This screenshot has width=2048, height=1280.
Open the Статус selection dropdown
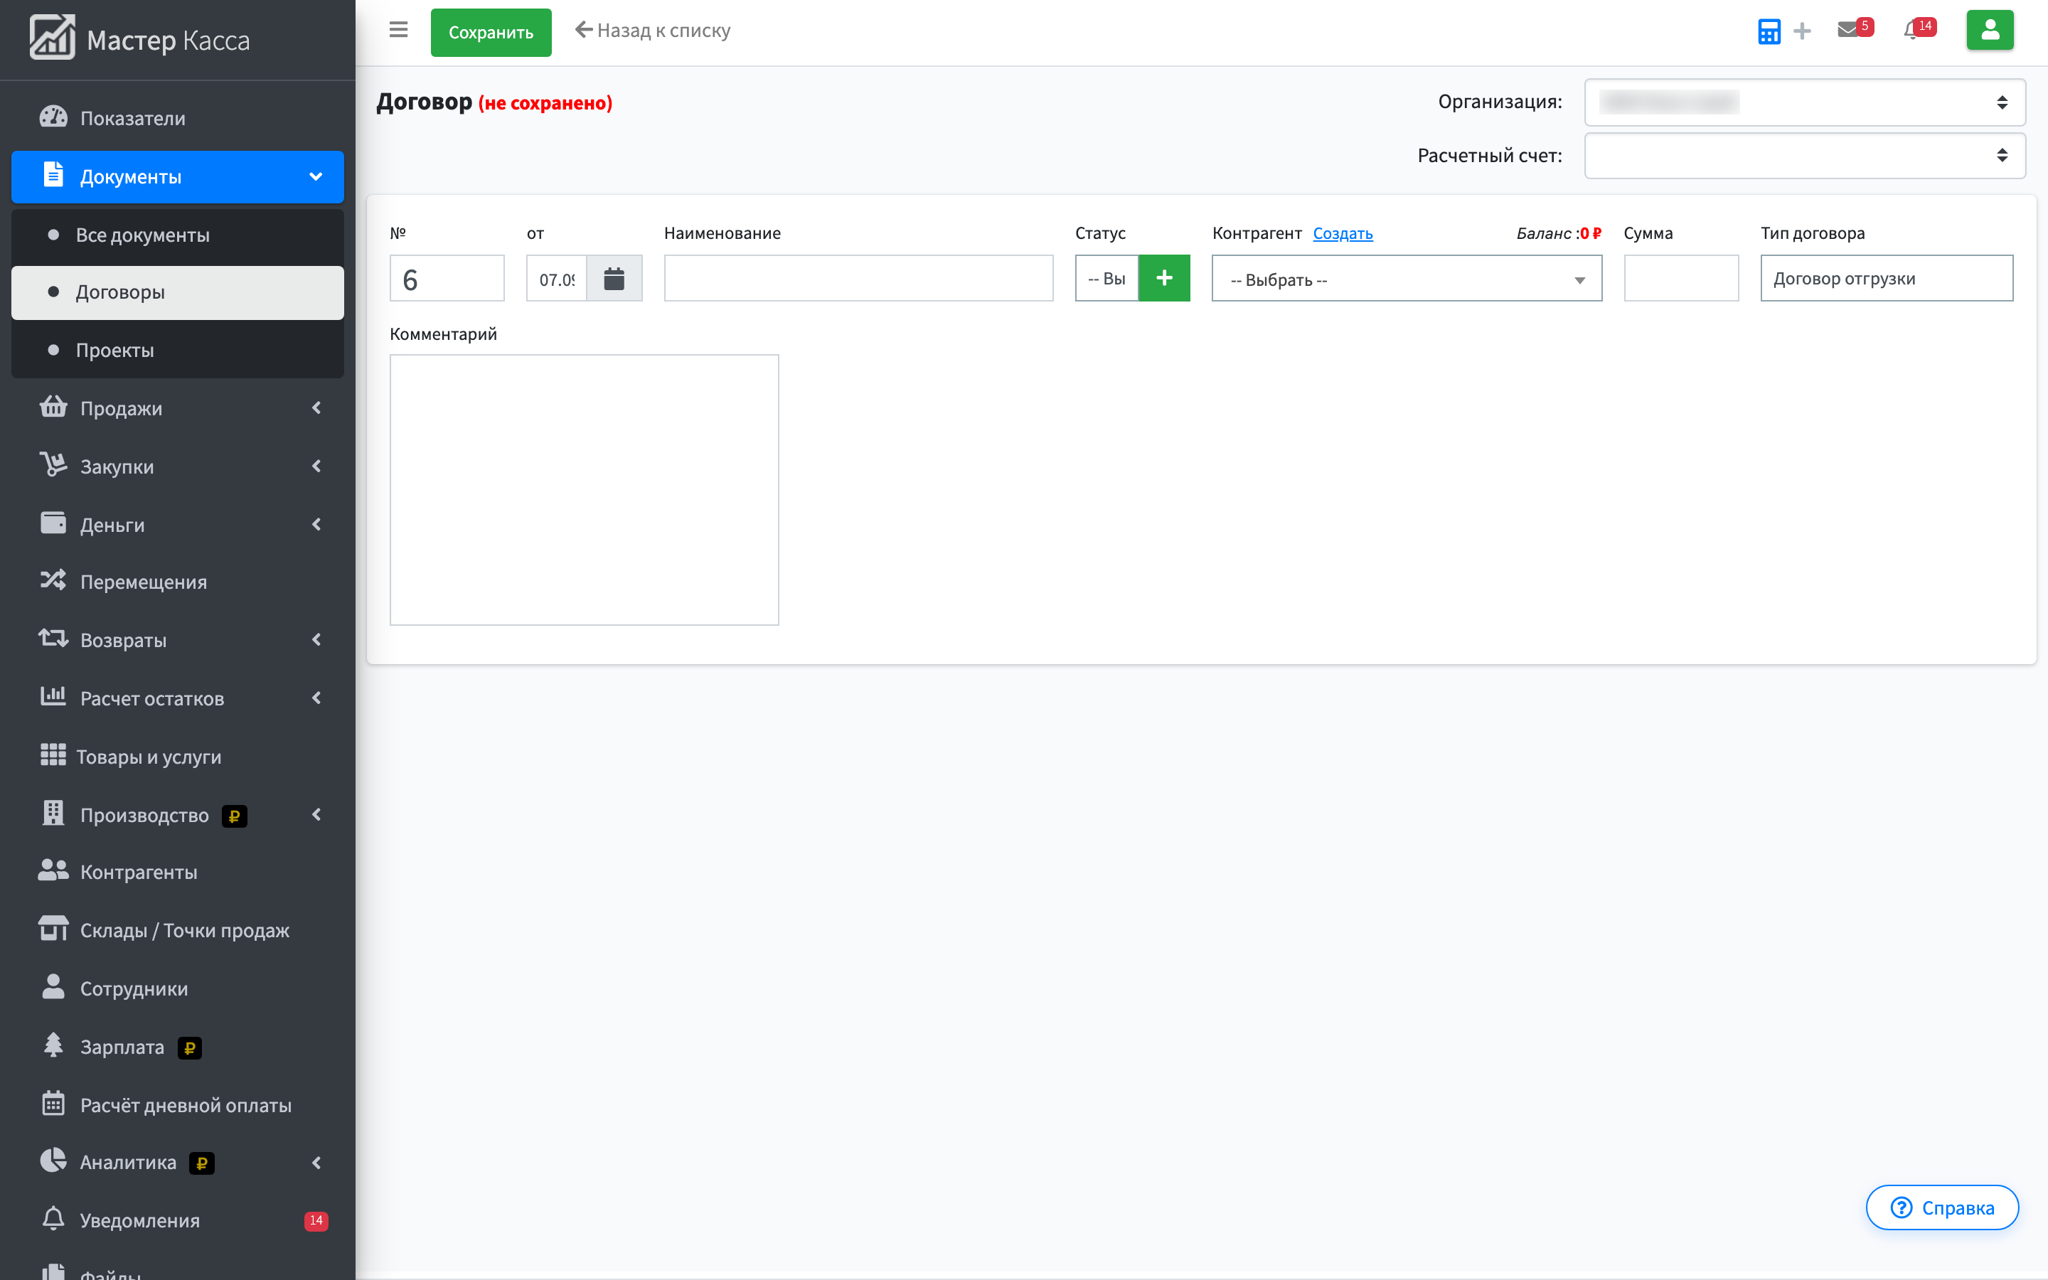pyautogui.click(x=1106, y=279)
